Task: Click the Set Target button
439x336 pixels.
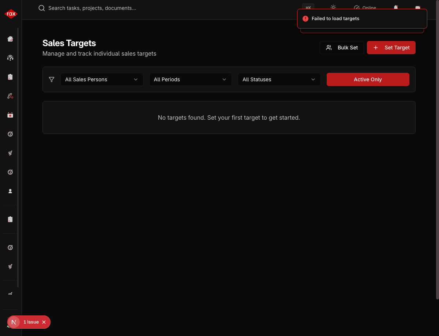Action: [x=391, y=48]
